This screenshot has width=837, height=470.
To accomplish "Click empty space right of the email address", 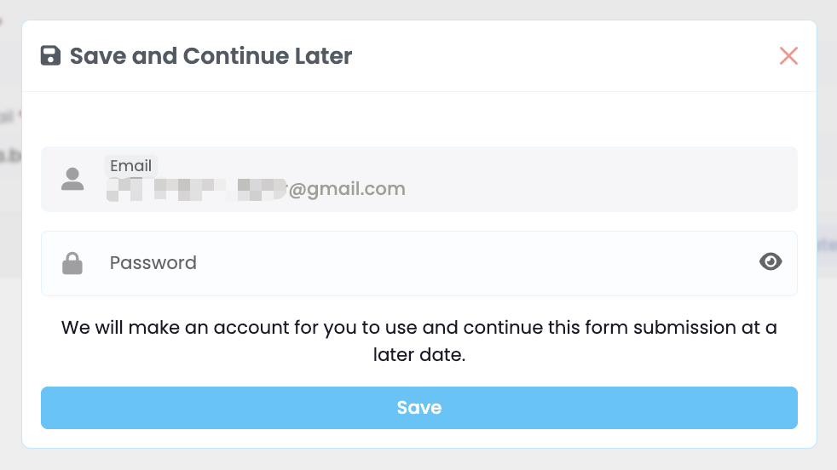I will coord(597,189).
